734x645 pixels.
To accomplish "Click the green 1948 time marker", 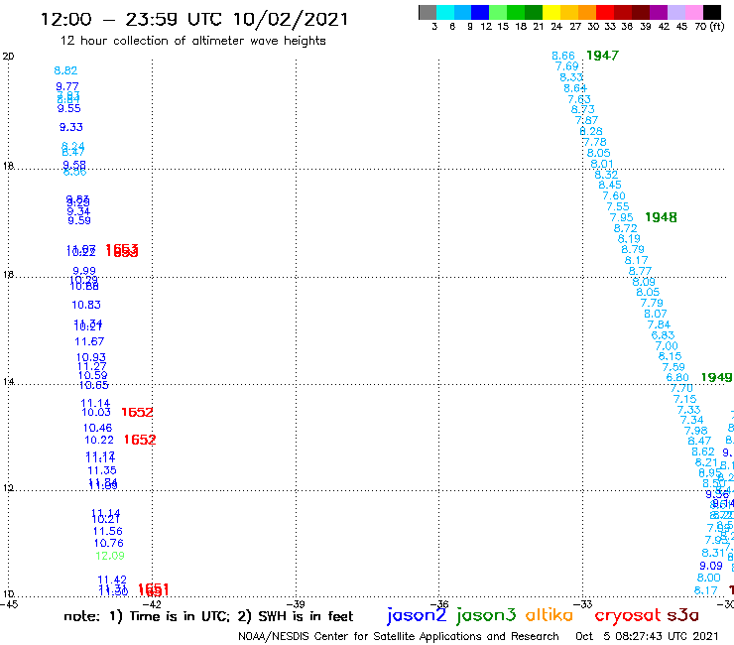I will (x=661, y=217).
